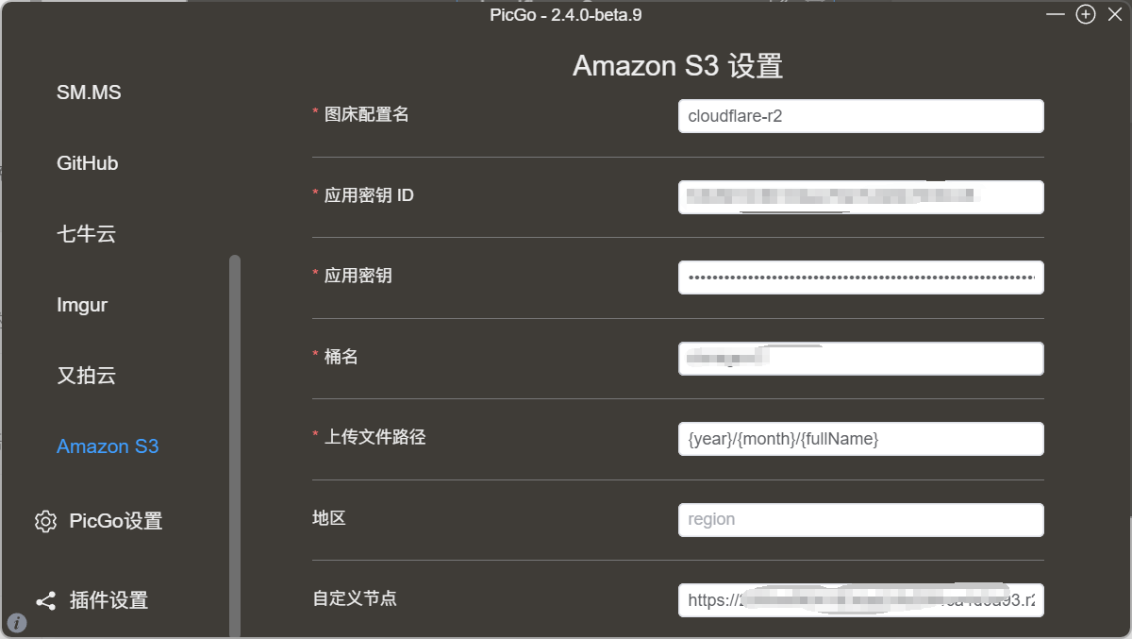Open PicGo设置 page

[x=115, y=521]
